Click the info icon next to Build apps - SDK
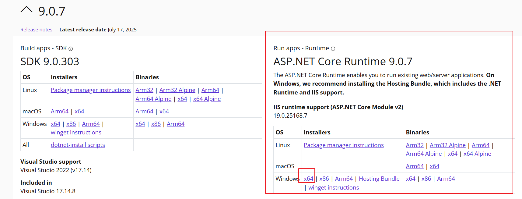Screen dimensions: 522x199 click(x=71, y=49)
